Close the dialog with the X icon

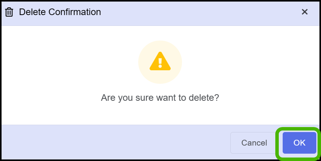click(x=305, y=12)
